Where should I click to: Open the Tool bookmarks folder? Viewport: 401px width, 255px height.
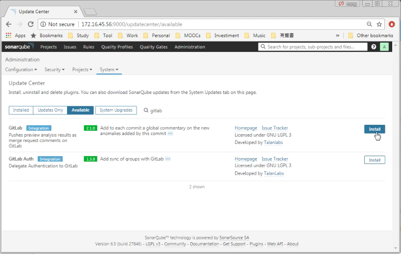pos(103,36)
